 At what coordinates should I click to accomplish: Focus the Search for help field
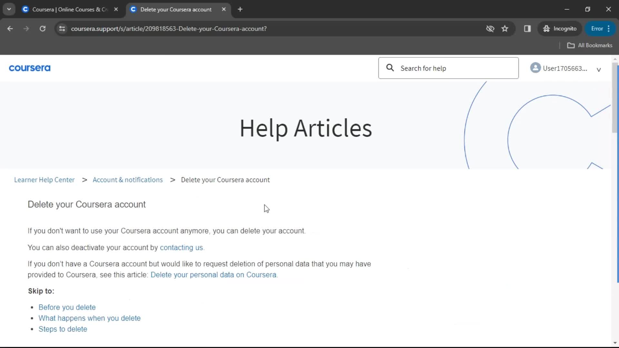point(448,68)
